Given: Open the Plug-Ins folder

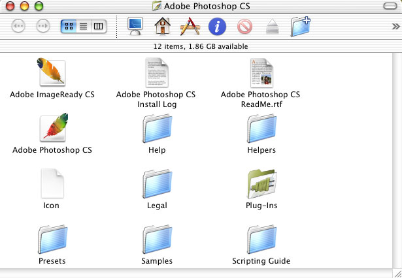Looking at the screenshot, I should click(x=261, y=184).
